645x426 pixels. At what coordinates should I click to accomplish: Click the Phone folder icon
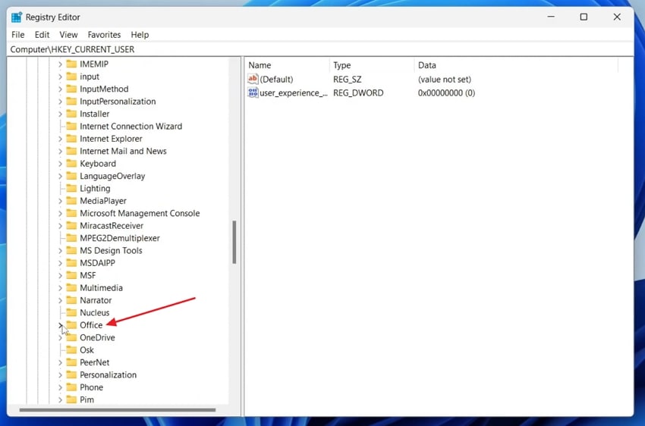pyautogui.click(x=71, y=387)
